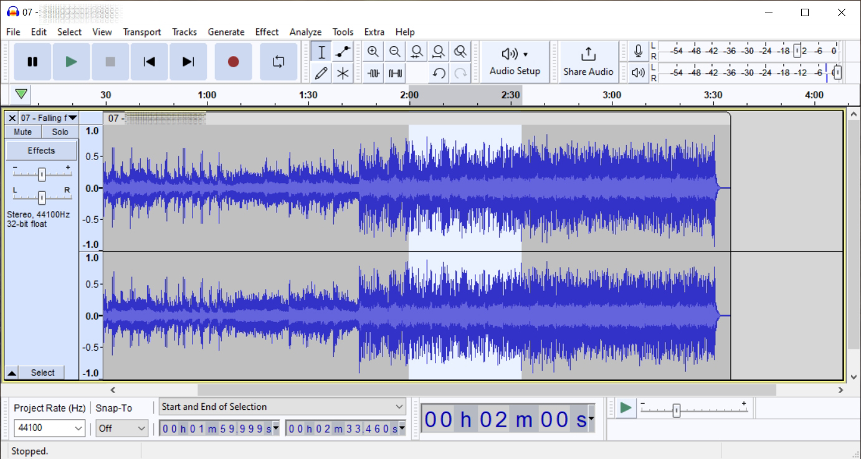Image resolution: width=861 pixels, height=459 pixels.
Task: Open the Analyze menu
Action: point(305,32)
